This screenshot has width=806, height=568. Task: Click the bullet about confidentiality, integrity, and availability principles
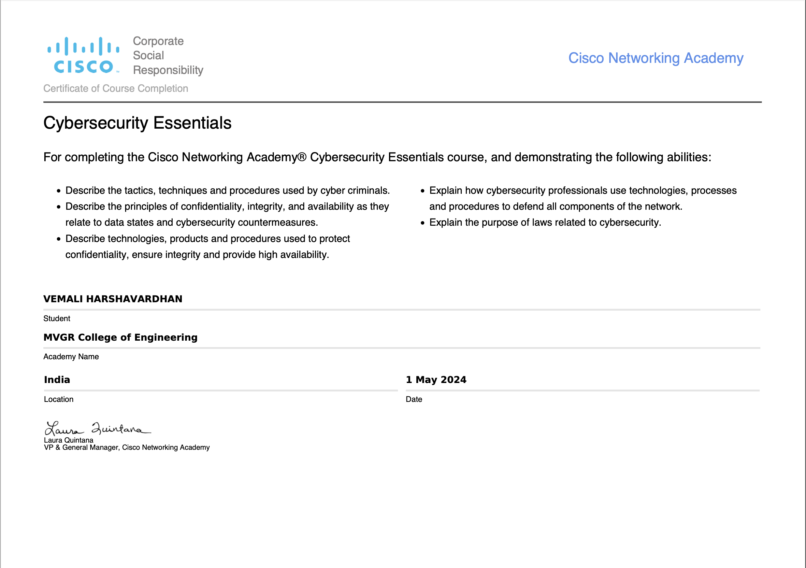(x=227, y=214)
